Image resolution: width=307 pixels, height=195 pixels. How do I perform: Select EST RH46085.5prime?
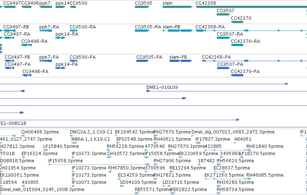249,179
